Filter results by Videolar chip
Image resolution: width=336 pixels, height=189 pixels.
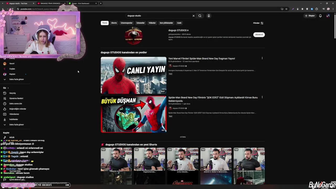point(152,23)
